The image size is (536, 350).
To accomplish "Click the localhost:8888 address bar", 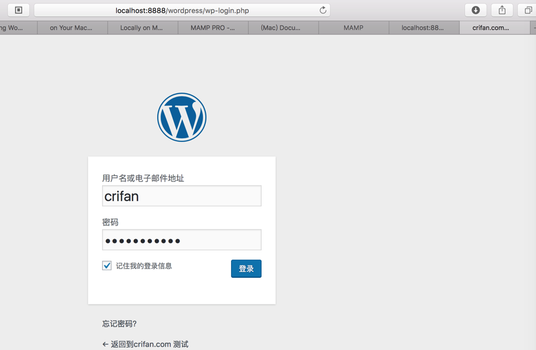I will click(182, 10).
